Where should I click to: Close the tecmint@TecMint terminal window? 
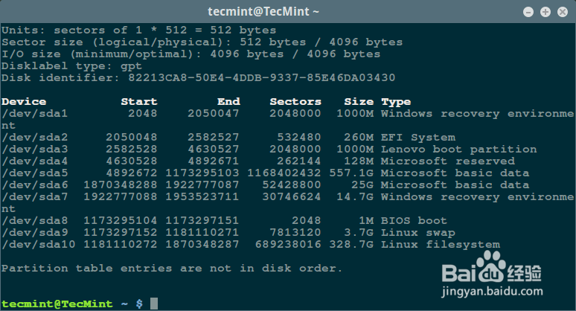(563, 12)
